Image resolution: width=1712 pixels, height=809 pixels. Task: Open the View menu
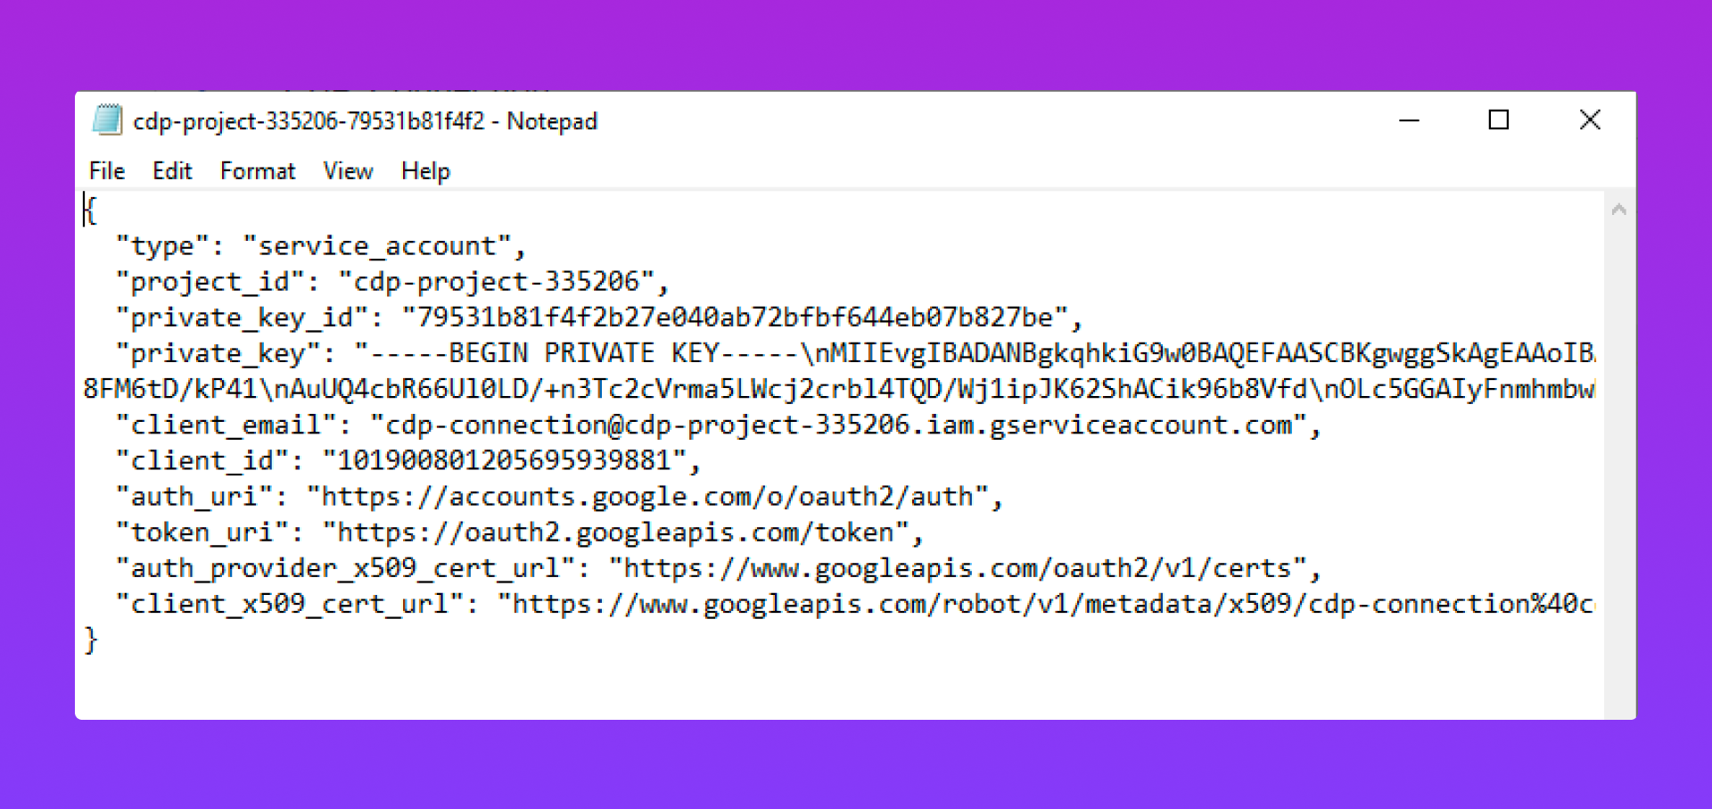pos(348,171)
